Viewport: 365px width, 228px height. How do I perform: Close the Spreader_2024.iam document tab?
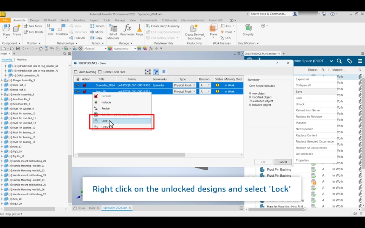coord(130,208)
